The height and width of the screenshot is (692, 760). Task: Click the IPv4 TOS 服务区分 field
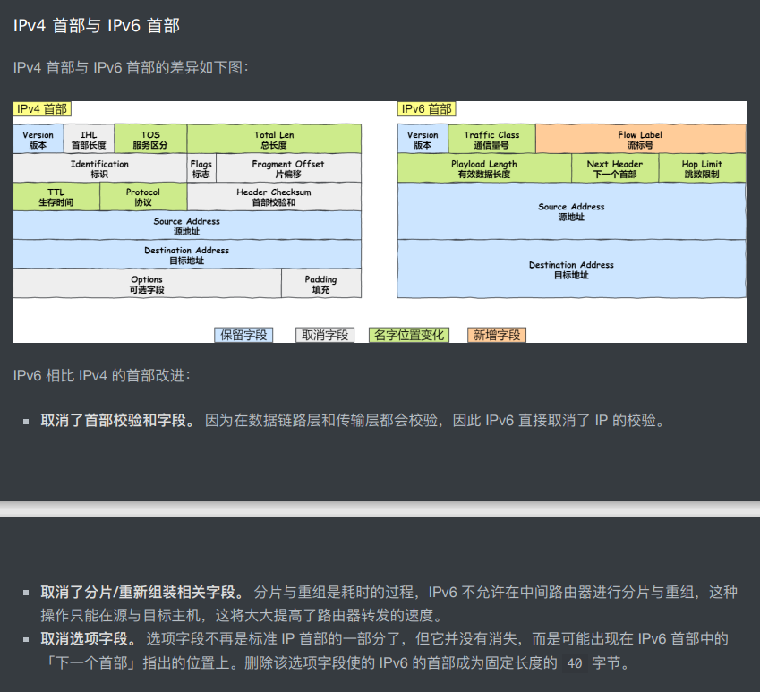click(150, 140)
